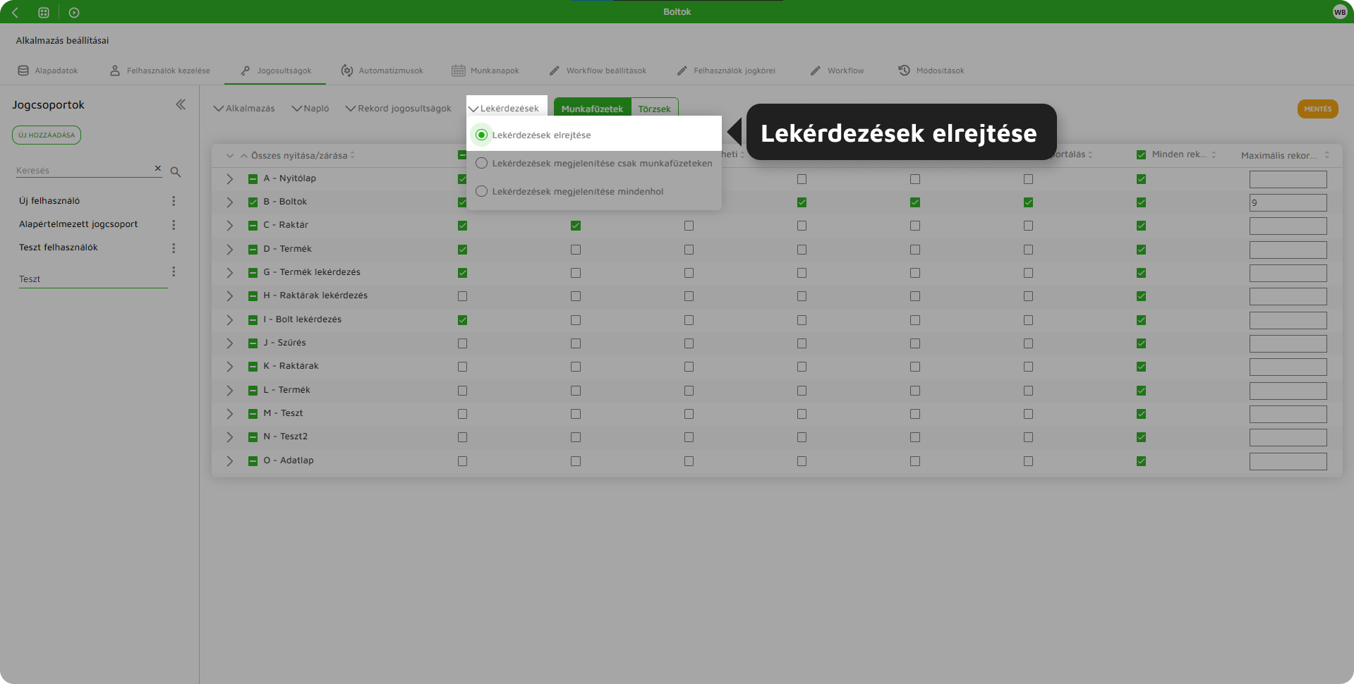Viewport: 1354px width, 684px height.
Task: Expand the Alkalmazás dropdown
Action: coord(244,109)
